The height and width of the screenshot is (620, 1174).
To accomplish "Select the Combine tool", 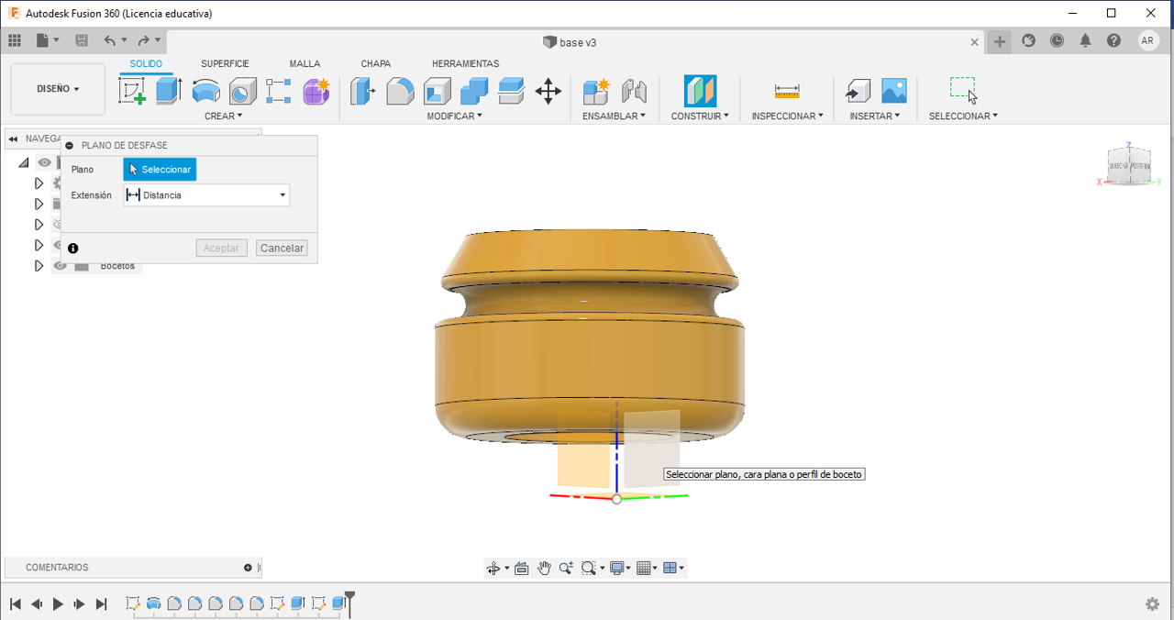I will [x=474, y=91].
